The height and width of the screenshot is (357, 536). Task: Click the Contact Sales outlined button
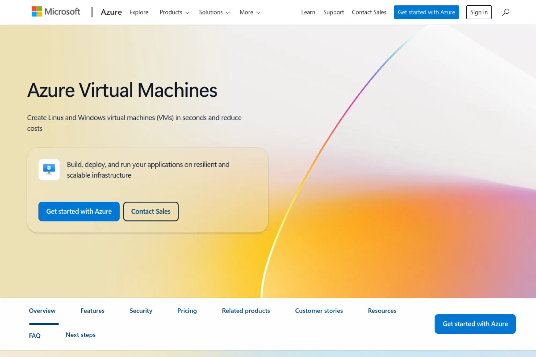point(151,211)
